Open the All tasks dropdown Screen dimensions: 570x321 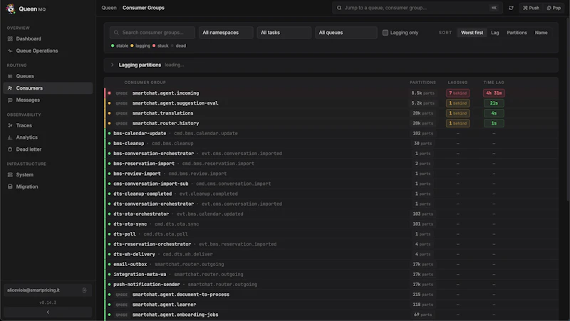click(x=284, y=33)
